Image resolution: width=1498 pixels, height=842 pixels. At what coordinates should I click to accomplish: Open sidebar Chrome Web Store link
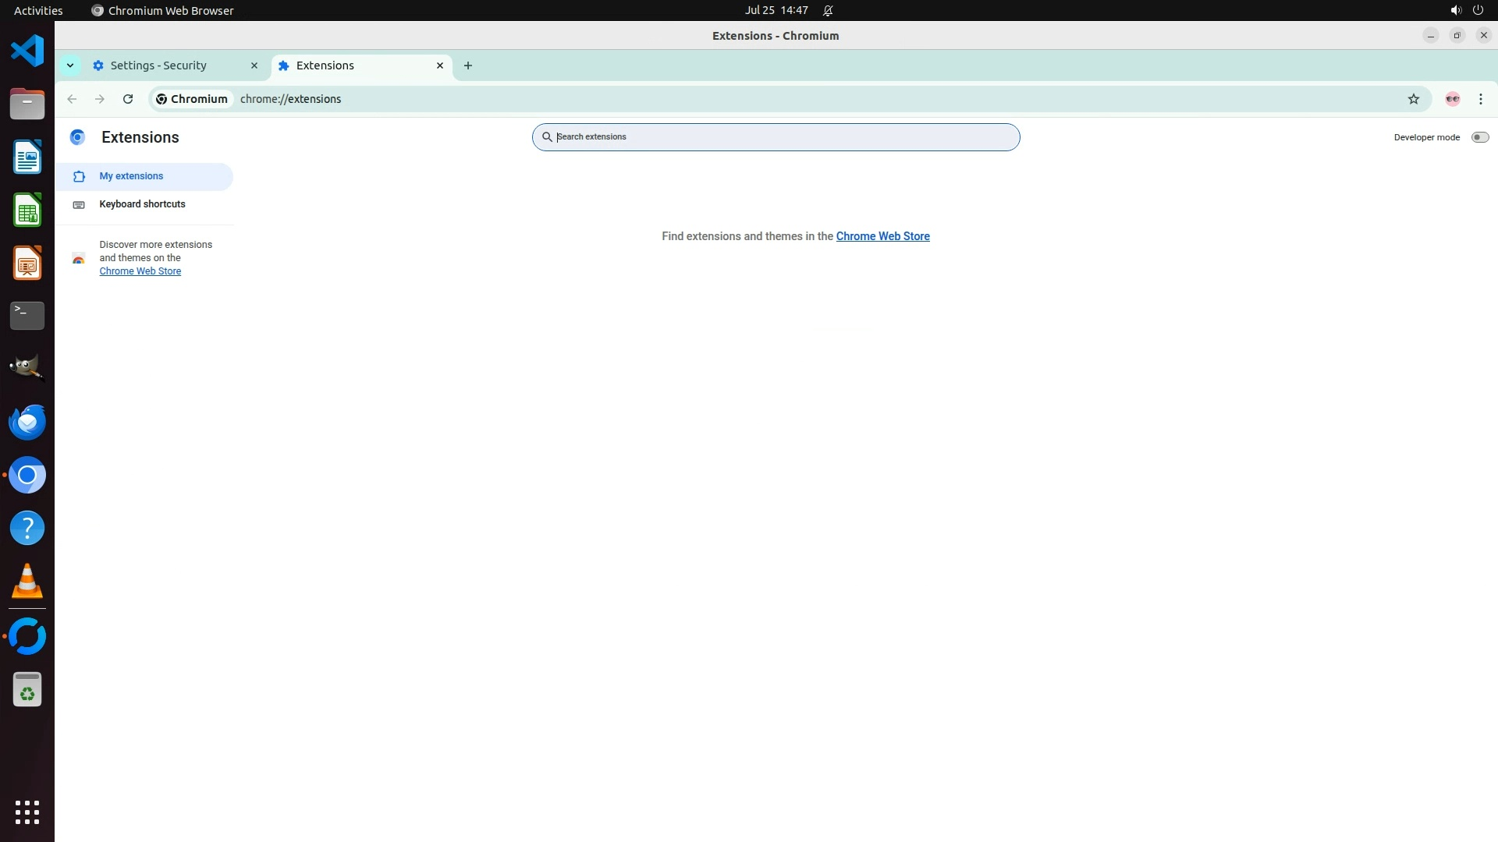click(x=140, y=271)
